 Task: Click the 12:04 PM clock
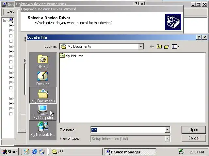click(x=197, y=152)
